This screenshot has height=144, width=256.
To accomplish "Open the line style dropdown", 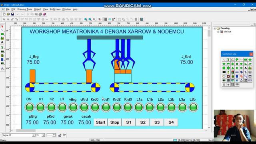I will pyautogui.click(x=54, y=135).
